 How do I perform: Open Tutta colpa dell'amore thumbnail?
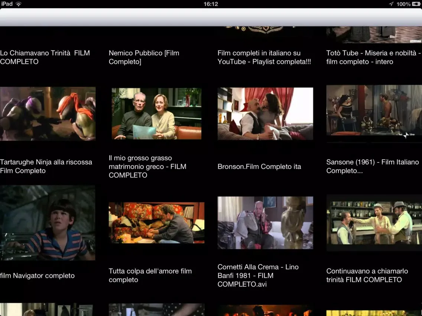click(x=156, y=223)
